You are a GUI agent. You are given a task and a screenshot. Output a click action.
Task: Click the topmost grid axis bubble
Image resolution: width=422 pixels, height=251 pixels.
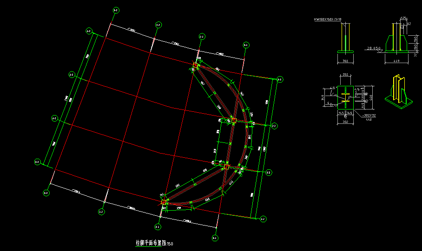[x=116, y=9]
